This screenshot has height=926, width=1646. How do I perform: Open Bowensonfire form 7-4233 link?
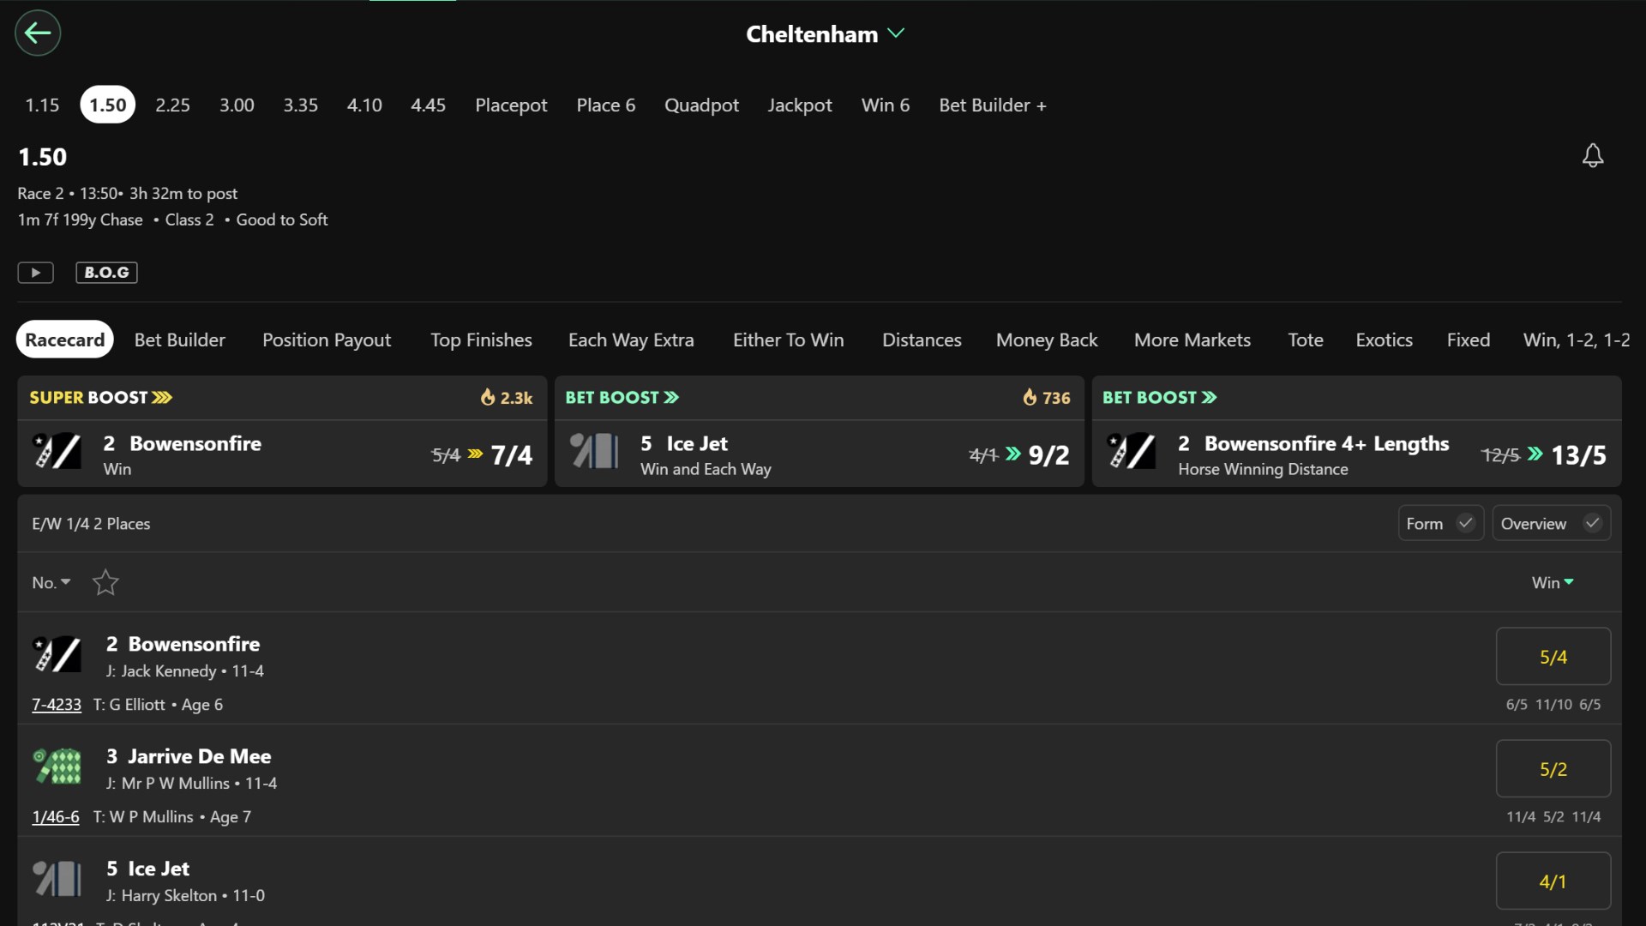click(x=57, y=705)
